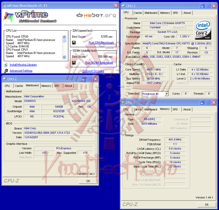
Task: Click the processor Name field Intel Core 2 Extreme QX9775
Action: point(167,23)
